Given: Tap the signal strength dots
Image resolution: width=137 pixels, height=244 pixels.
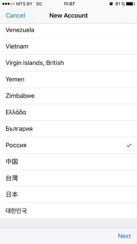Looking at the screenshot, I should click(9, 4).
